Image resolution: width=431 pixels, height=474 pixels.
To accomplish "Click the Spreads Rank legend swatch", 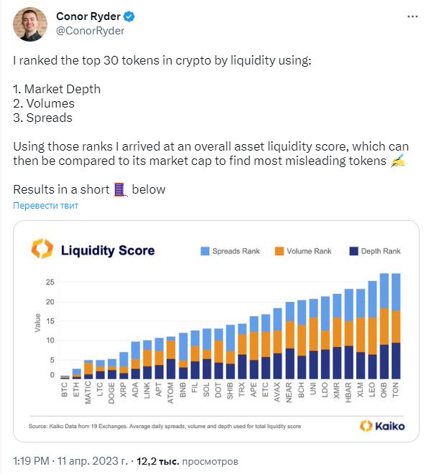I will [205, 251].
